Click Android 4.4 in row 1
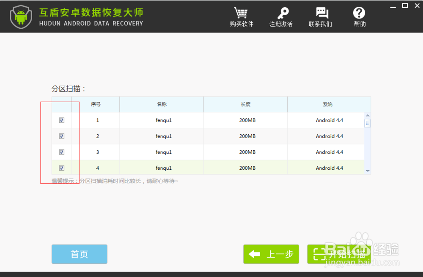 pyautogui.click(x=330, y=120)
